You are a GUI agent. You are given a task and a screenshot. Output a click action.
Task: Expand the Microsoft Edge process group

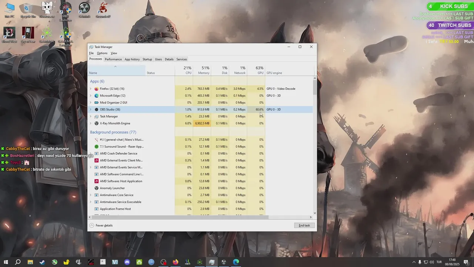[90, 96]
